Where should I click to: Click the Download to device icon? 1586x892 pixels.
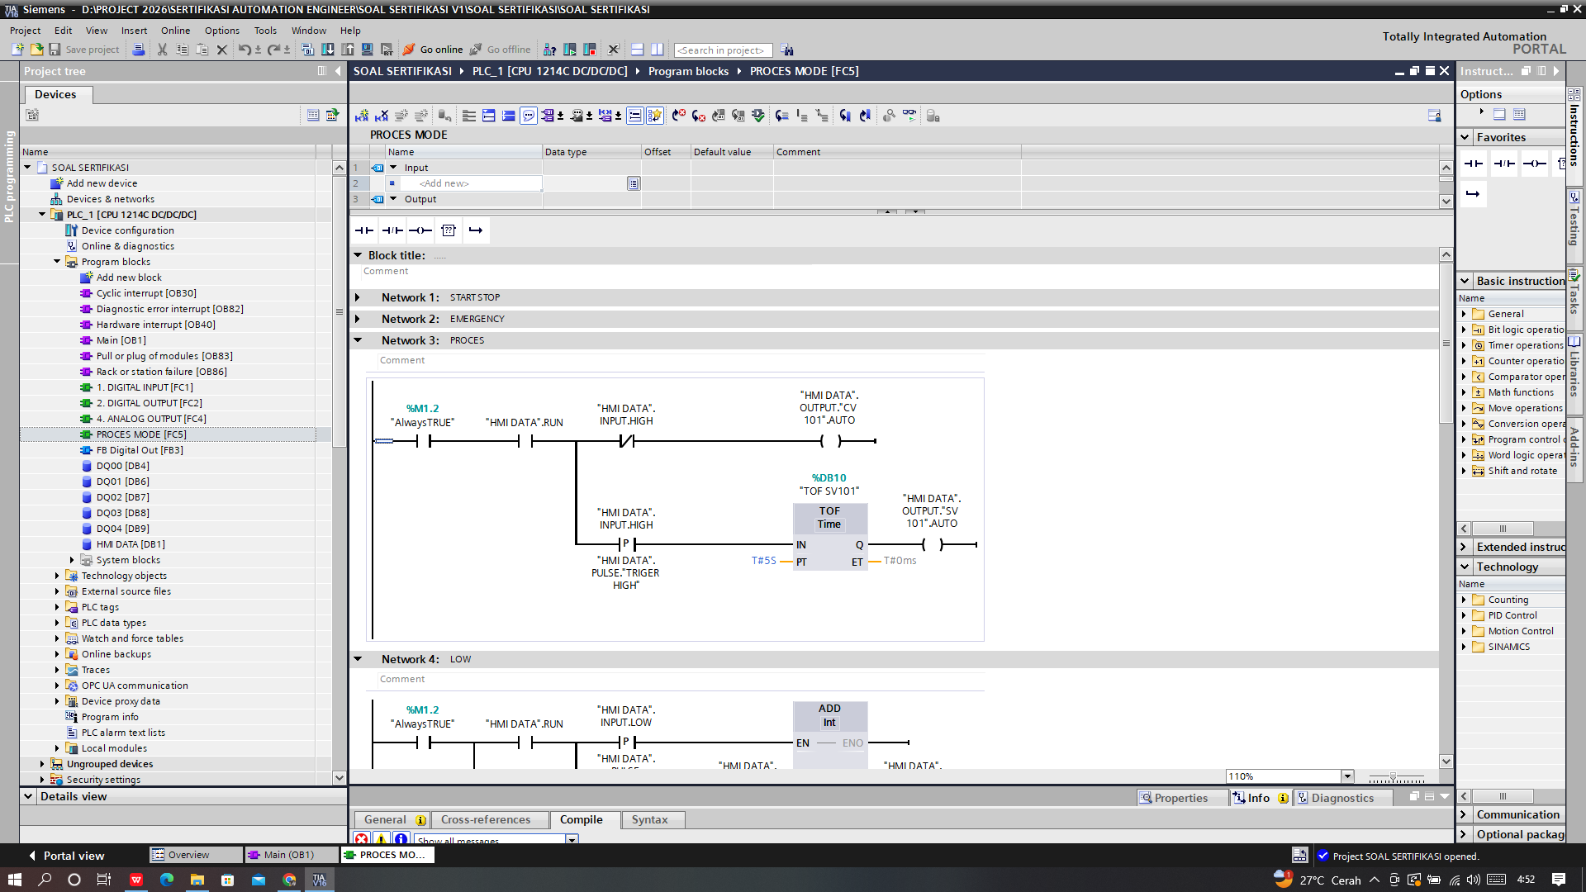pyautogui.click(x=328, y=50)
